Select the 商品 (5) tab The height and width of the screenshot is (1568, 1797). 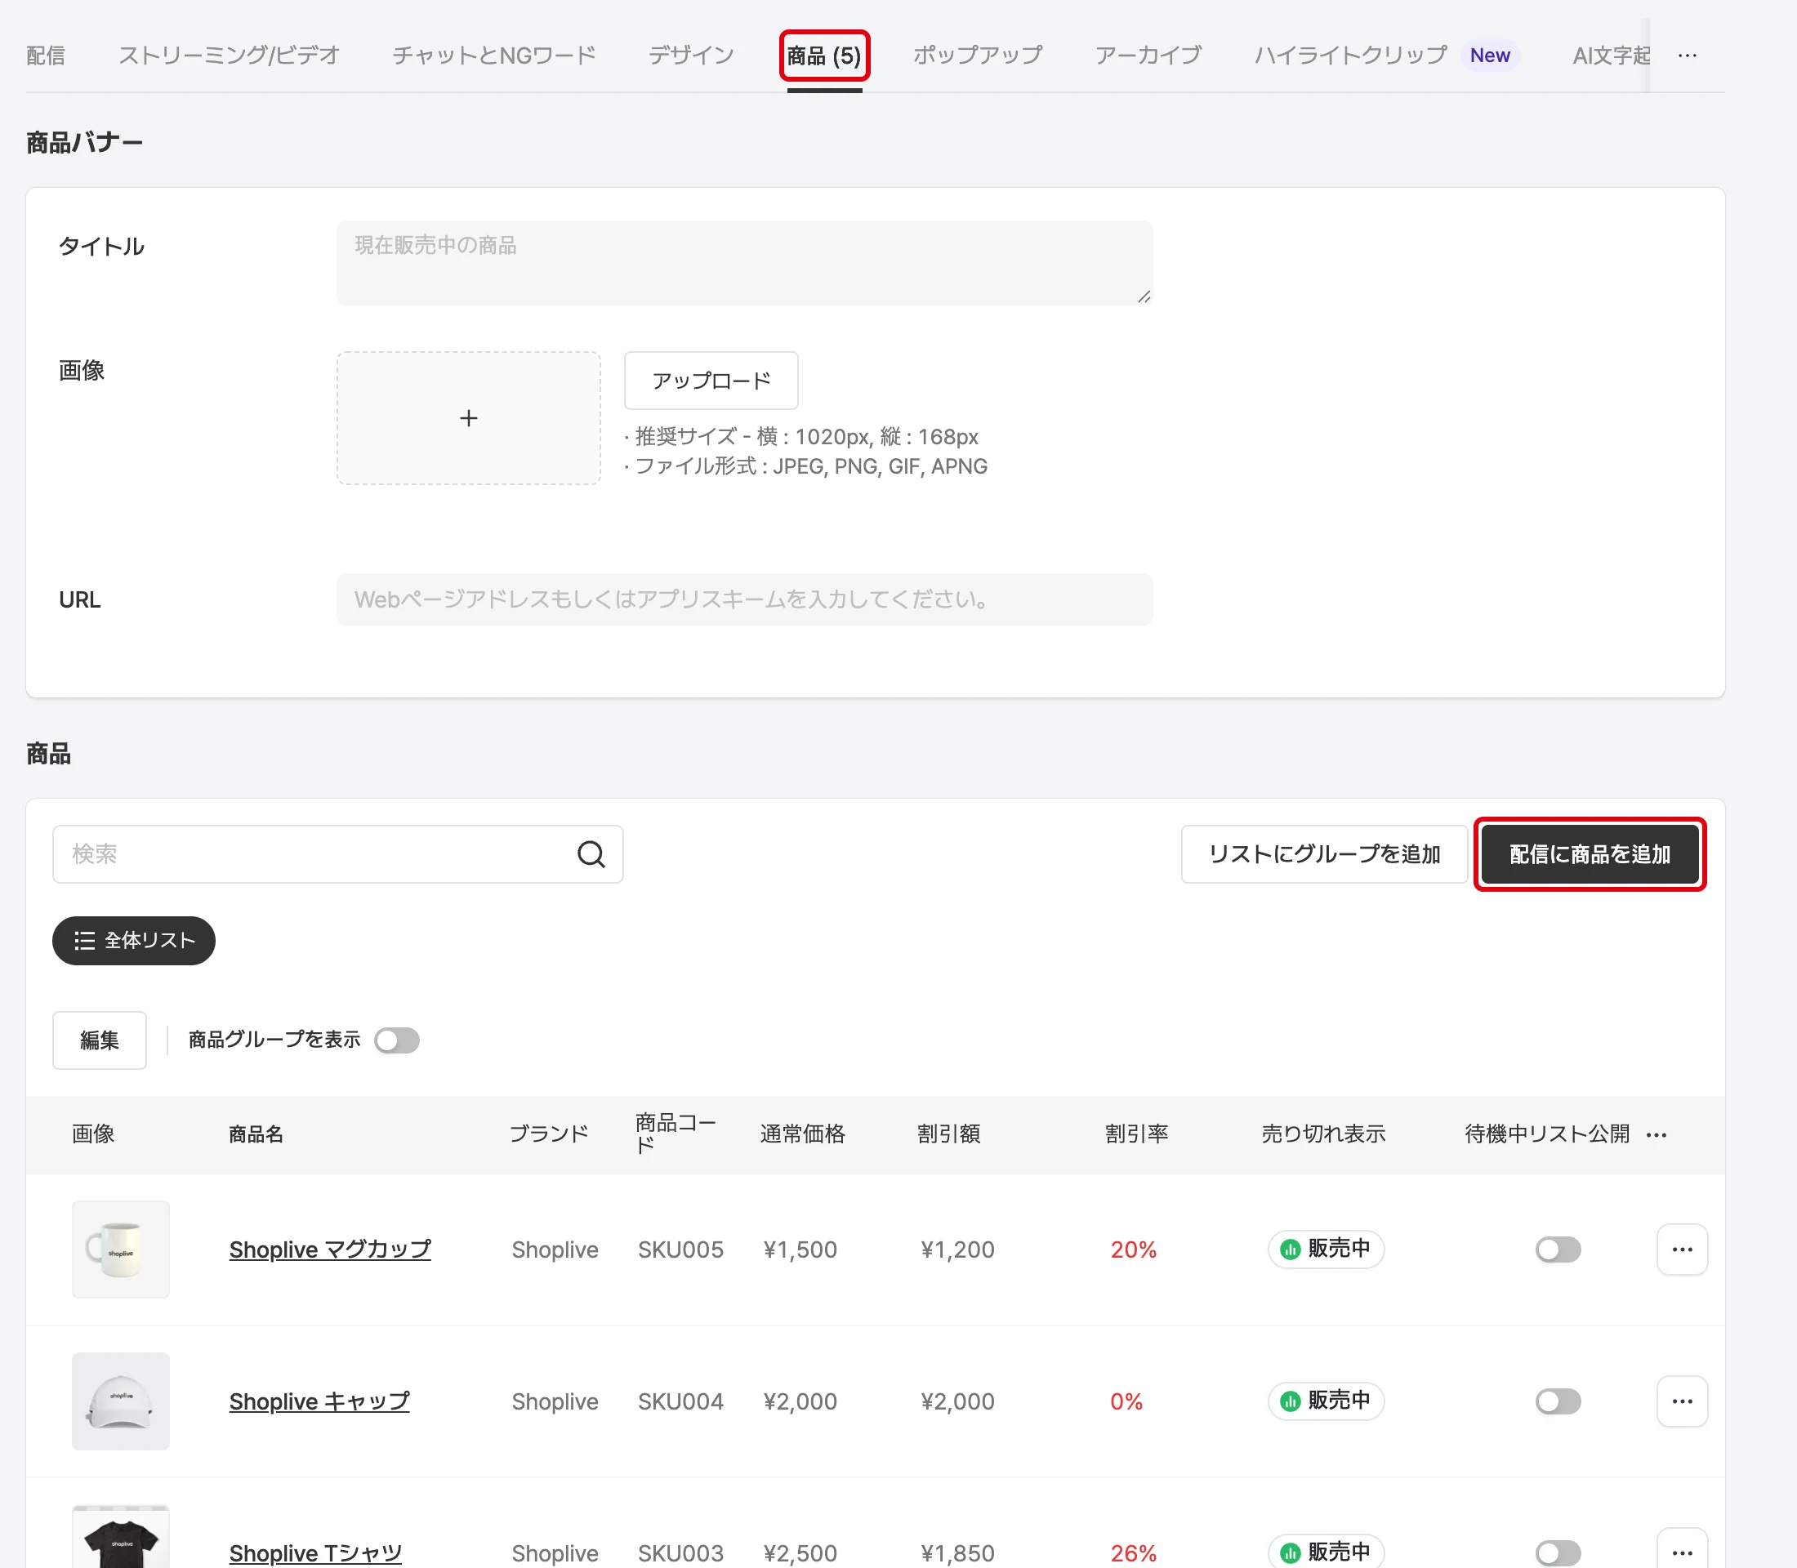823,56
